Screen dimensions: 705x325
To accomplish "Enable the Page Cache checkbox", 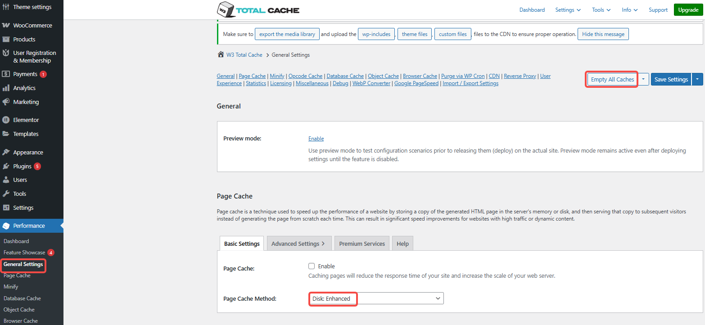I will (312, 266).
